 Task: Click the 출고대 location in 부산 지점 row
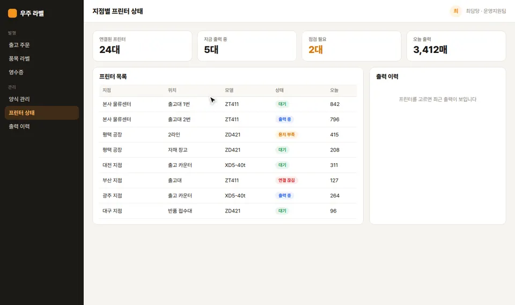click(x=175, y=180)
